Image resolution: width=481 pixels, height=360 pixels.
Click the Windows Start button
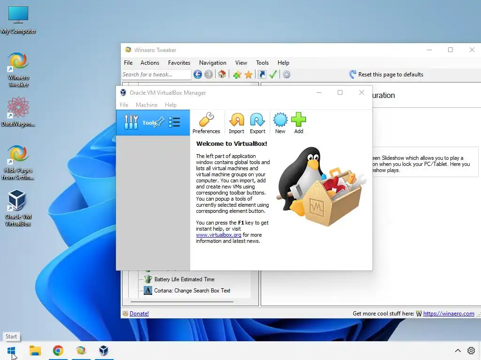[x=11, y=350]
